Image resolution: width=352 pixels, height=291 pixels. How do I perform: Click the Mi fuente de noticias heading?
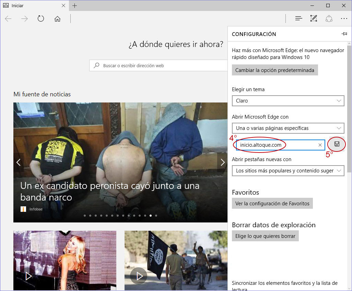click(42, 94)
